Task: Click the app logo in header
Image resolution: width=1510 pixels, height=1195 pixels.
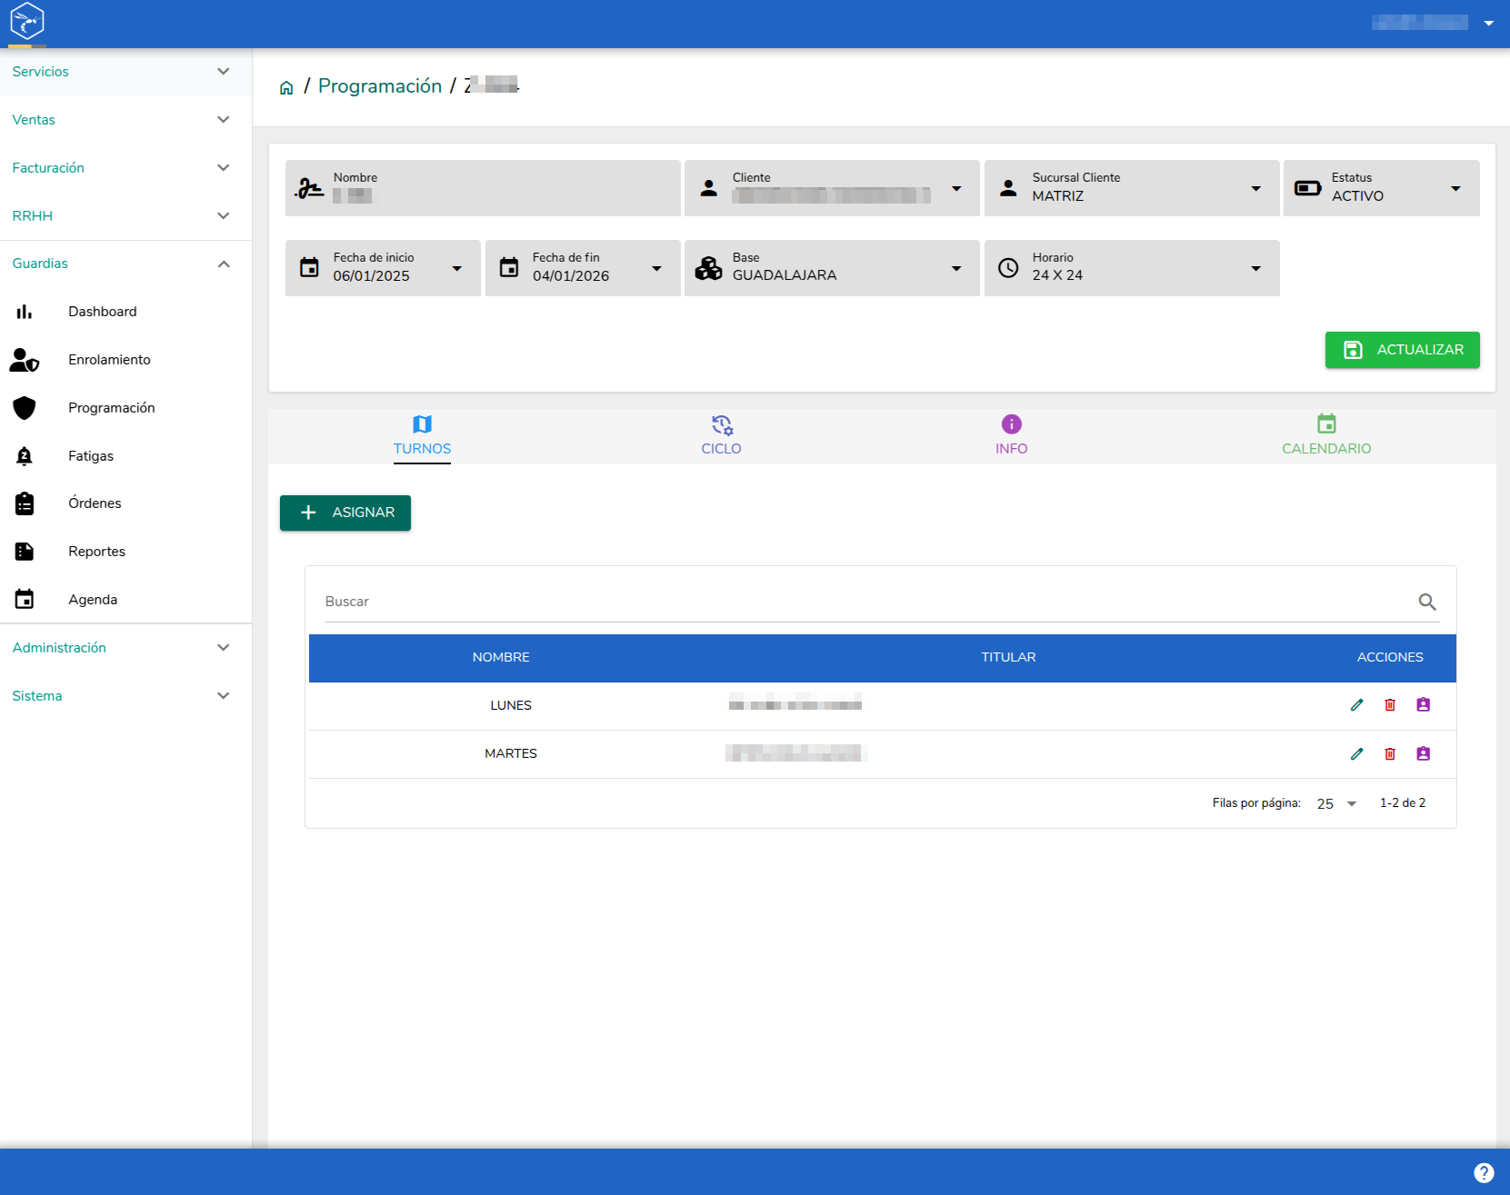Action: click(27, 21)
